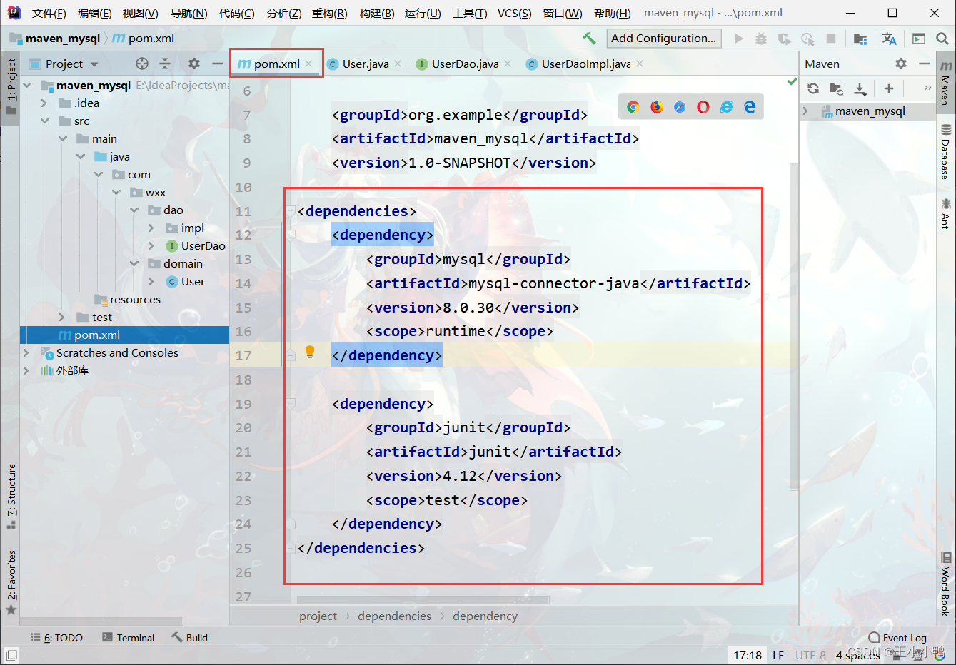The width and height of the screenshot is (956, 665).
Task: Click locate-file target icon in Project panel
Action: click(142, 64)
